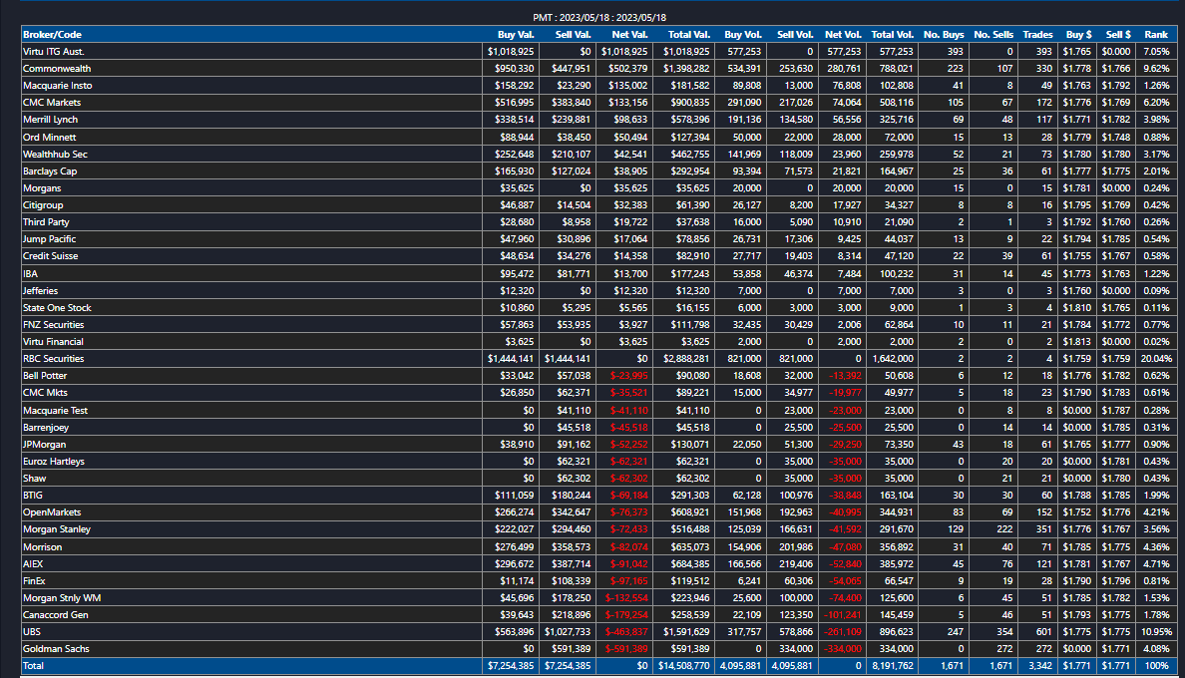
Task: Select the Virtu Financial broker name
Action: 53,342
